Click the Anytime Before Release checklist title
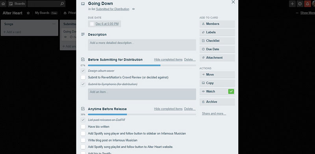The image size is (315, 154). tap(107, 109)
